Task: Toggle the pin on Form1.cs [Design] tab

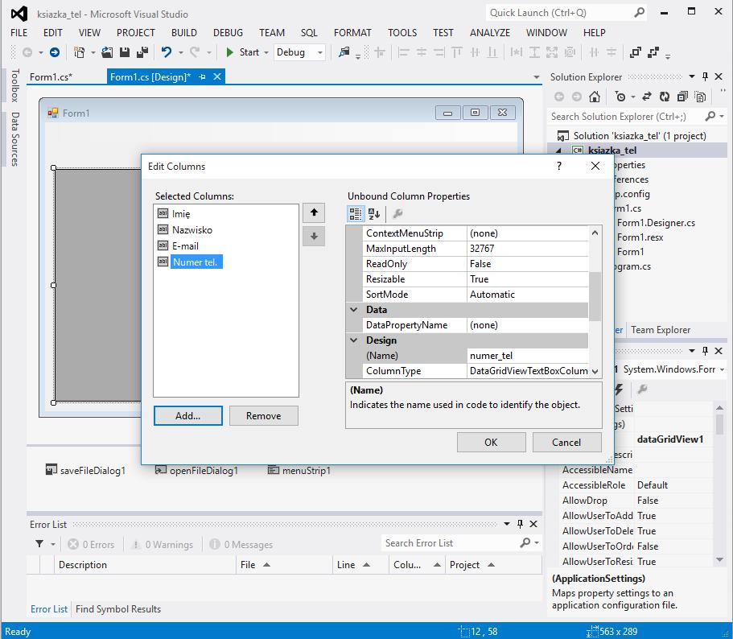Action: (x=202, y=76)
